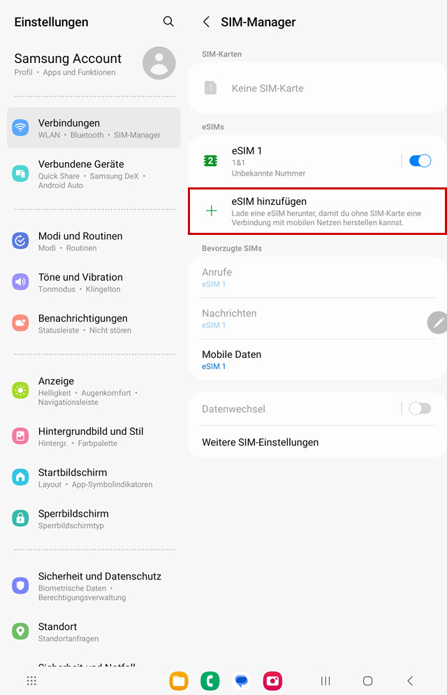Go back using the SIM-Manager arrow
447x695 pixels.
tap(206, 22)
